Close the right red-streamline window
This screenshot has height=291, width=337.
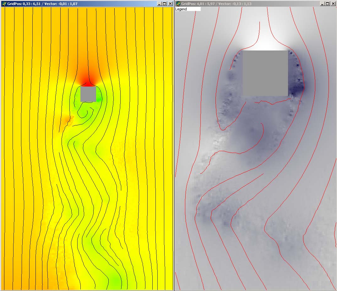[x=333, y=4]
